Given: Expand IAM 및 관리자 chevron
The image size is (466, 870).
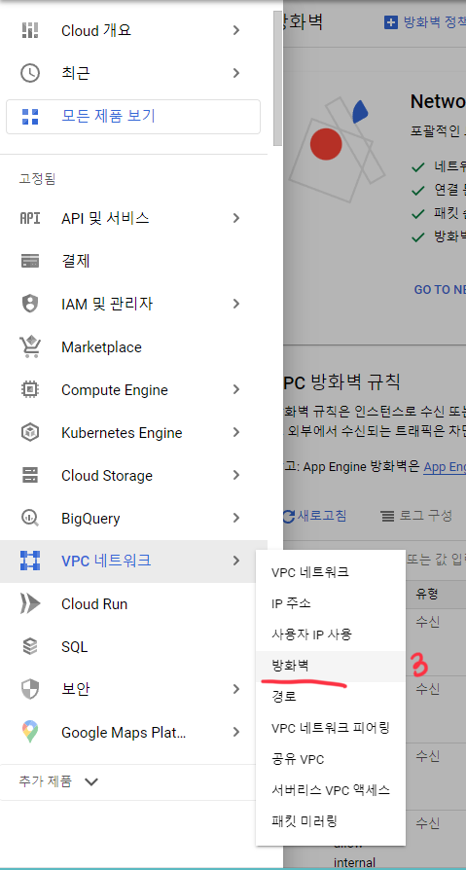Looking at the screenshot, I should (x=236, y=304).
